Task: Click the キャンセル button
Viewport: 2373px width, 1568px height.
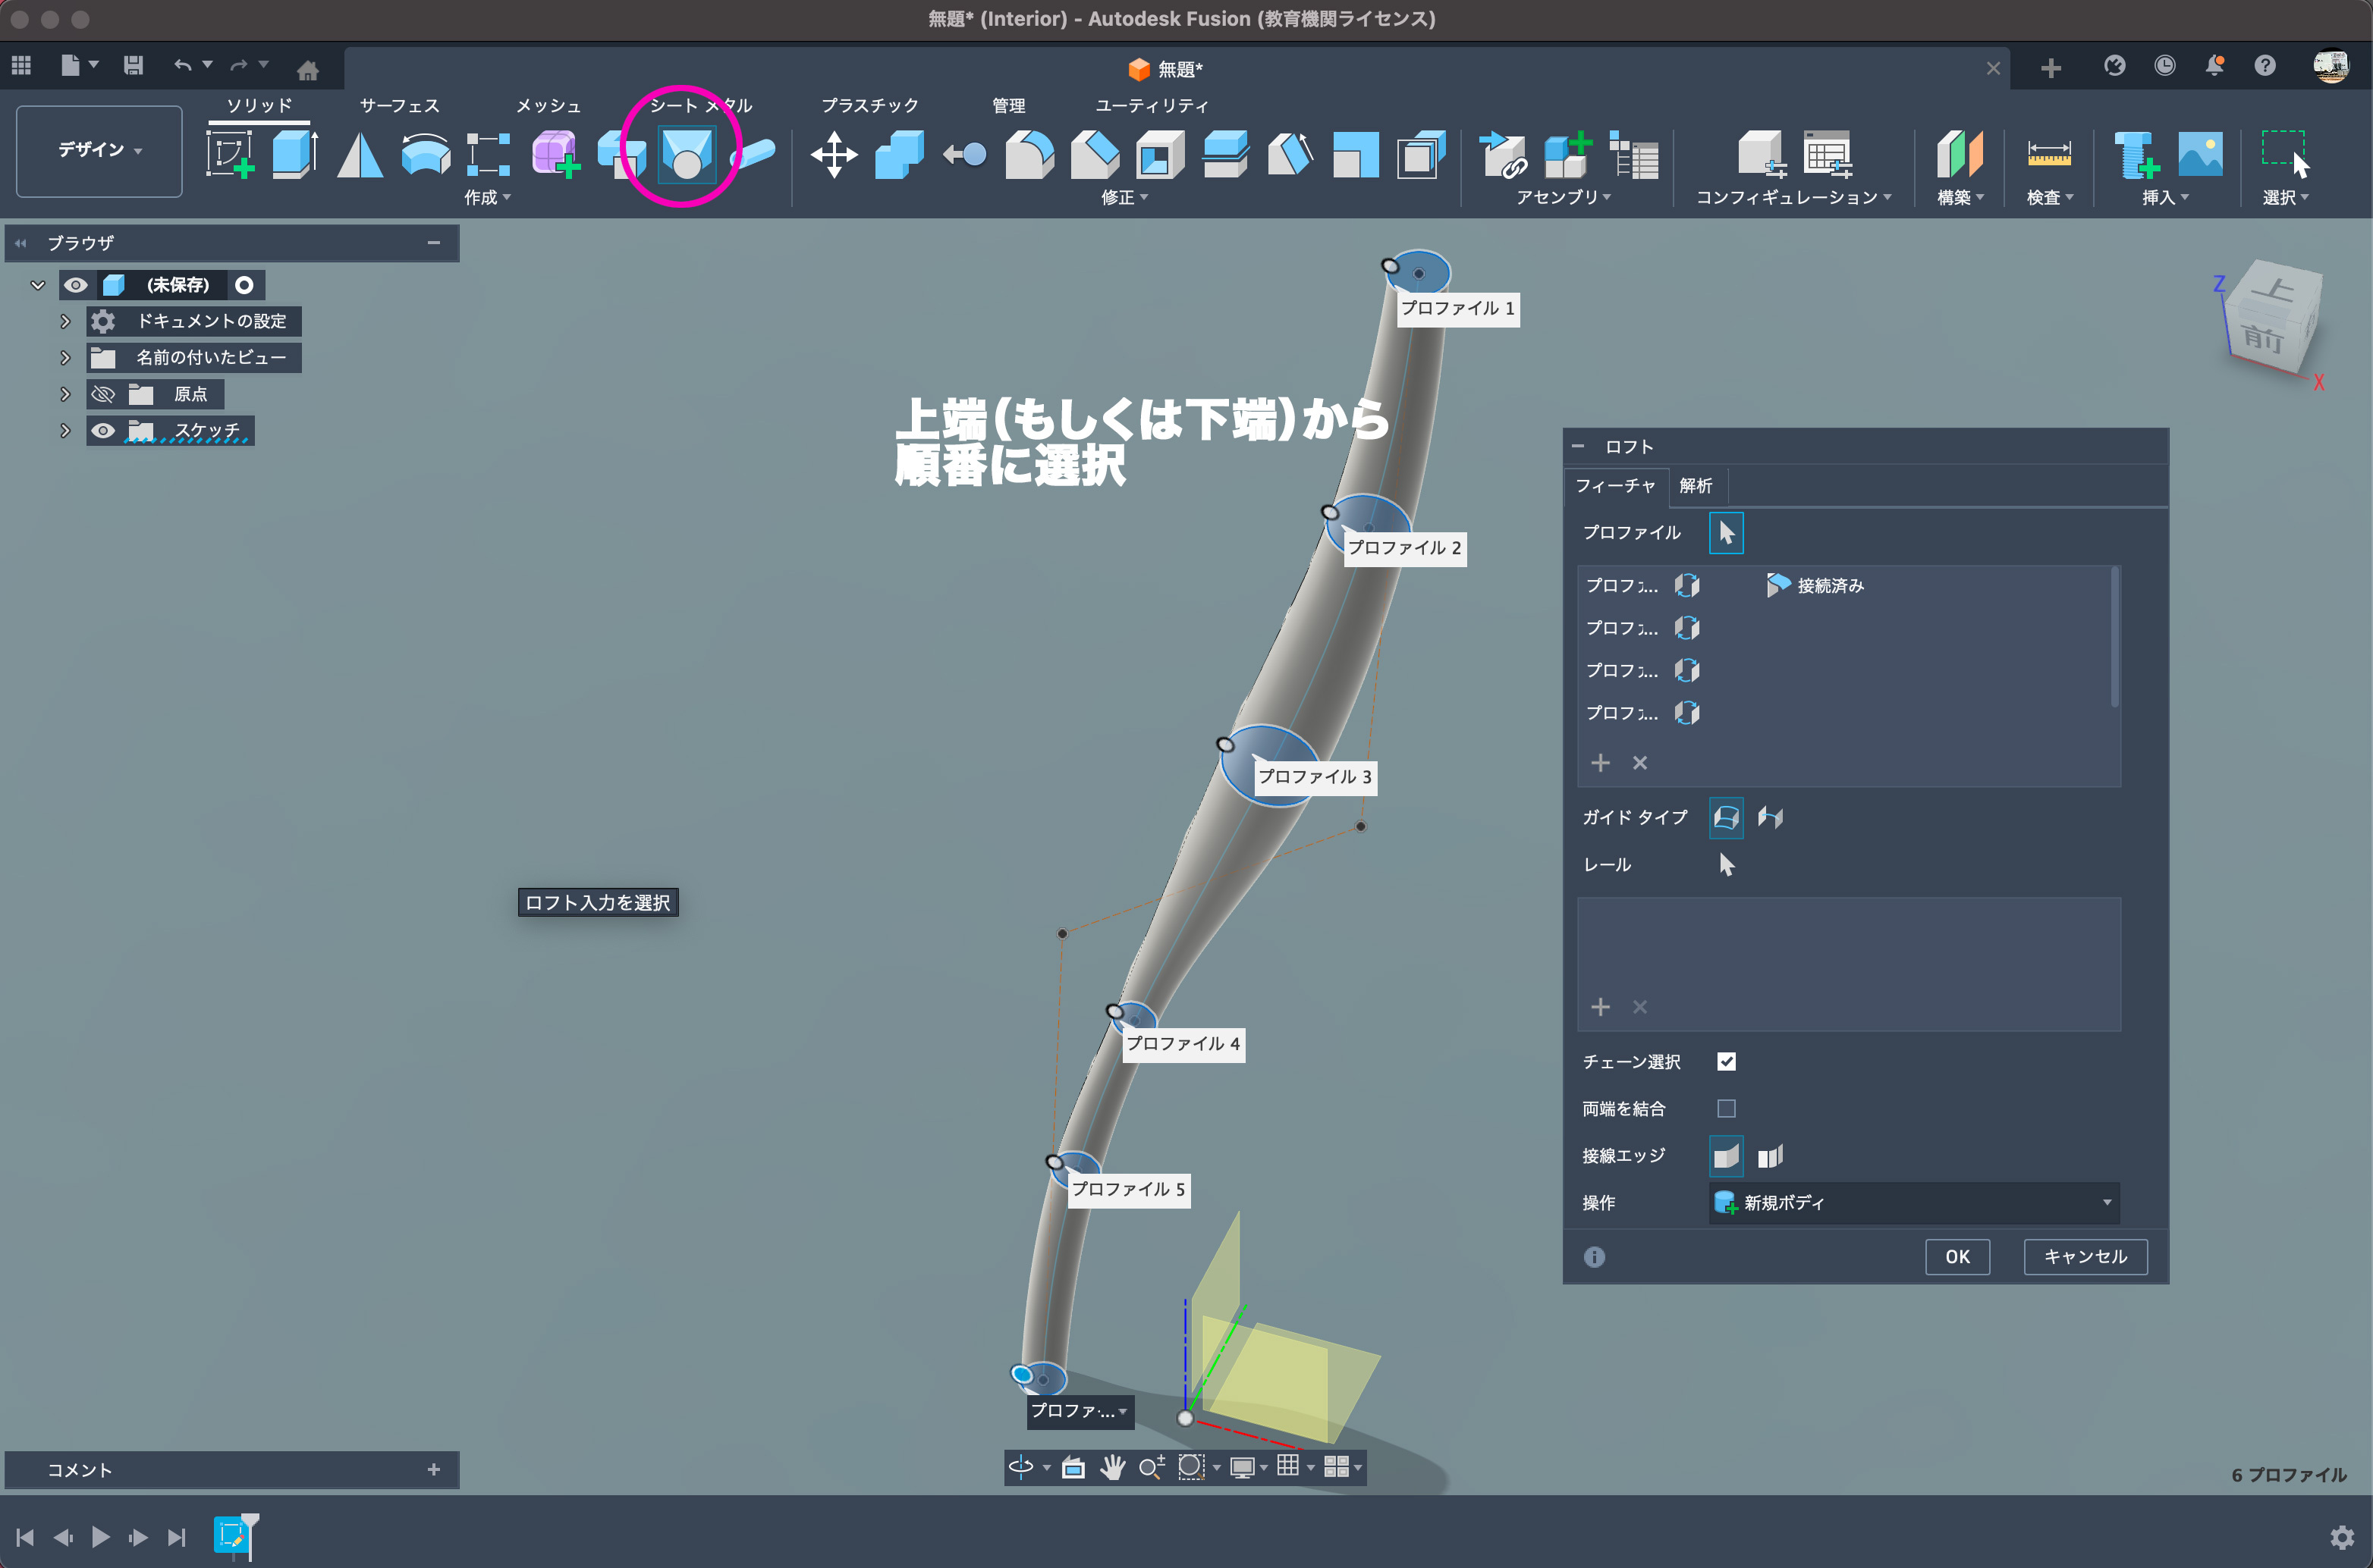Action: 2085,1256
